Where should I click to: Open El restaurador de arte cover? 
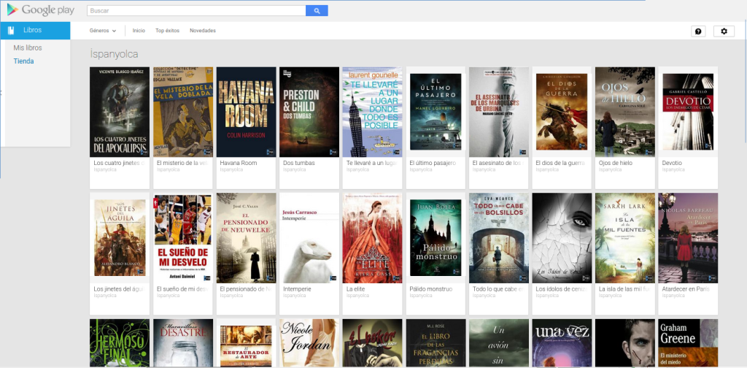coord(247,346)
